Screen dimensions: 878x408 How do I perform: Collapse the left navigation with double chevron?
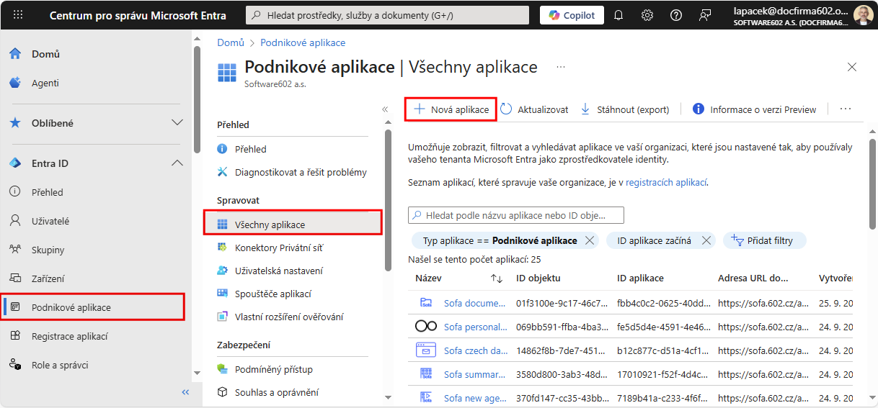pyautogui.click(x=185, y=392)
